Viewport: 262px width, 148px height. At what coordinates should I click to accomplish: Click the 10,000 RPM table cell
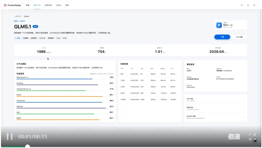tap(123, 100)
